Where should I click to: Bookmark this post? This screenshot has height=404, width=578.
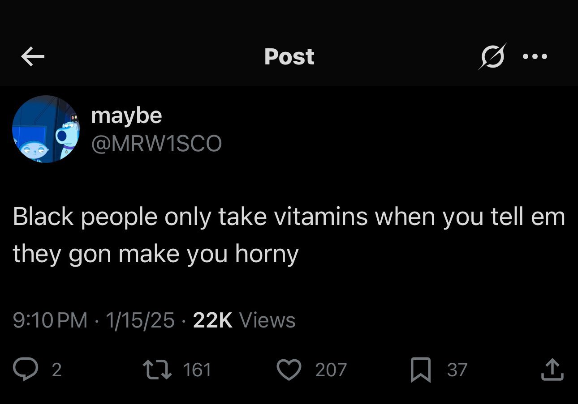click(x=421, y=370)
